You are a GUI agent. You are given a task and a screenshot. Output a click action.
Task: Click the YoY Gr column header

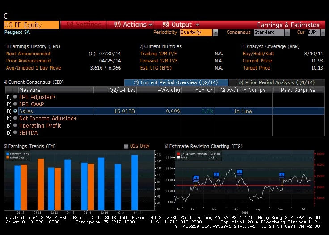coord(198,90)
